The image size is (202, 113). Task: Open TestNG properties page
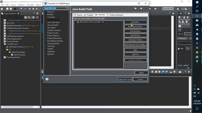(50, 49)
